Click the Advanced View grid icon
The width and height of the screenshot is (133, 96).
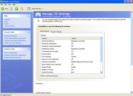(x=29, y=9)
